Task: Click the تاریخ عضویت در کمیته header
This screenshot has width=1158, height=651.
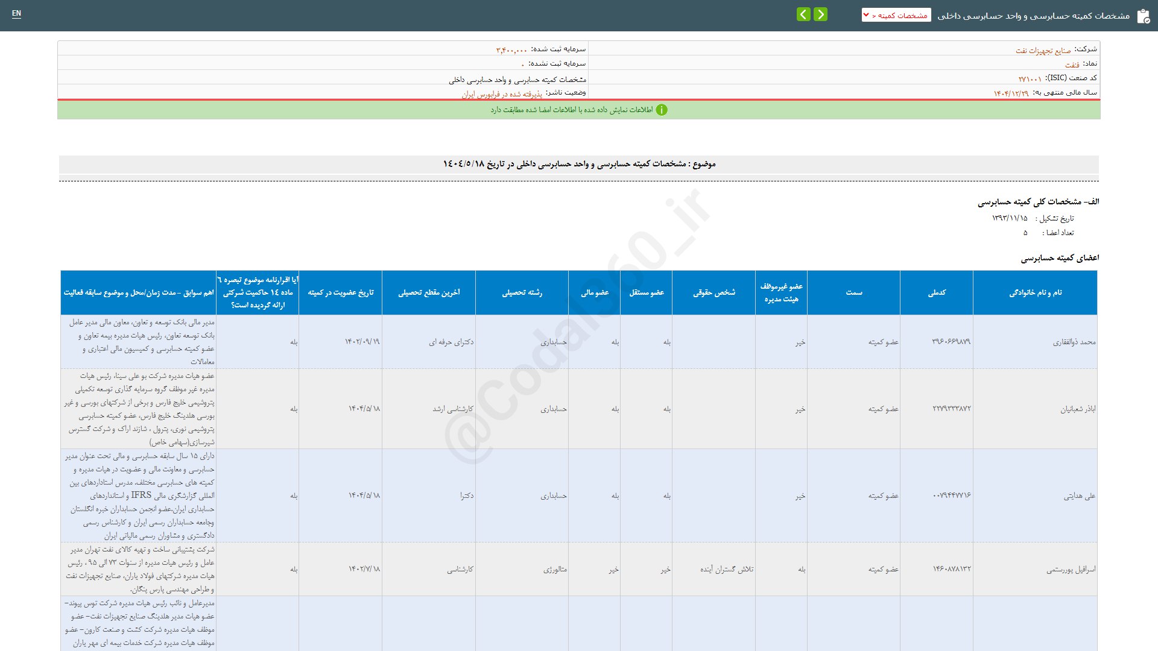Action: pos(341,292)
